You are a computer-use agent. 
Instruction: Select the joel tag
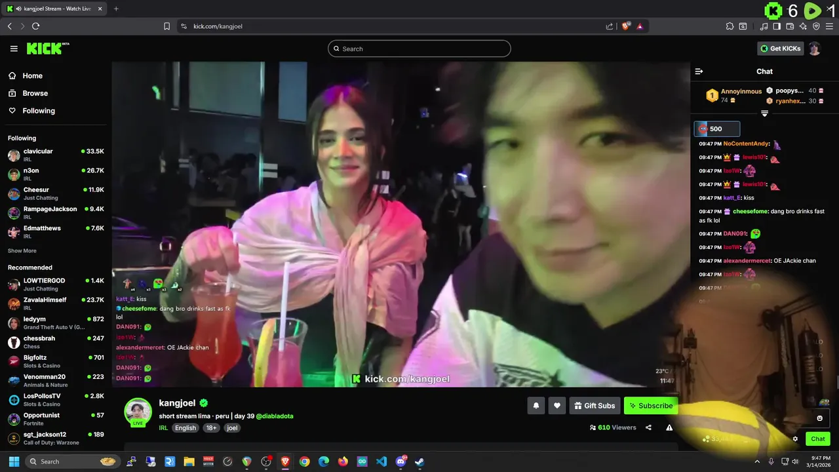[x=232, y=428]
